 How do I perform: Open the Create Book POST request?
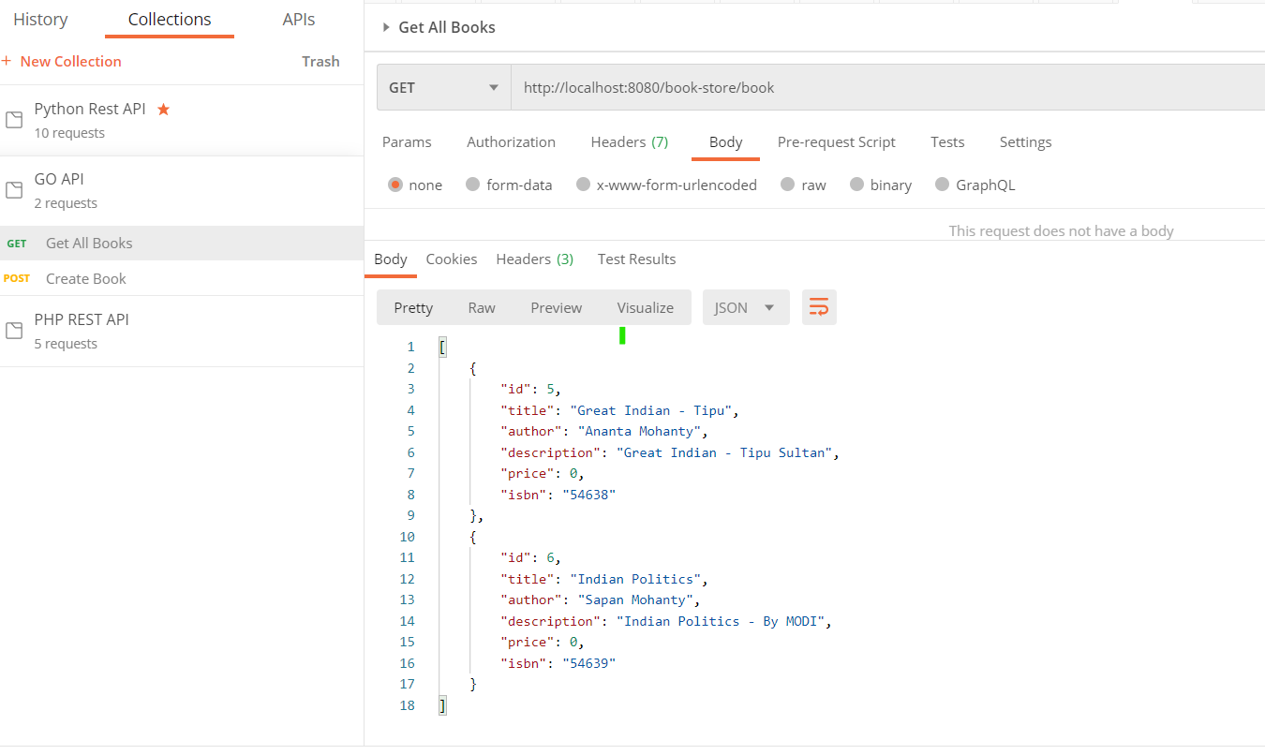pos(182,278)
